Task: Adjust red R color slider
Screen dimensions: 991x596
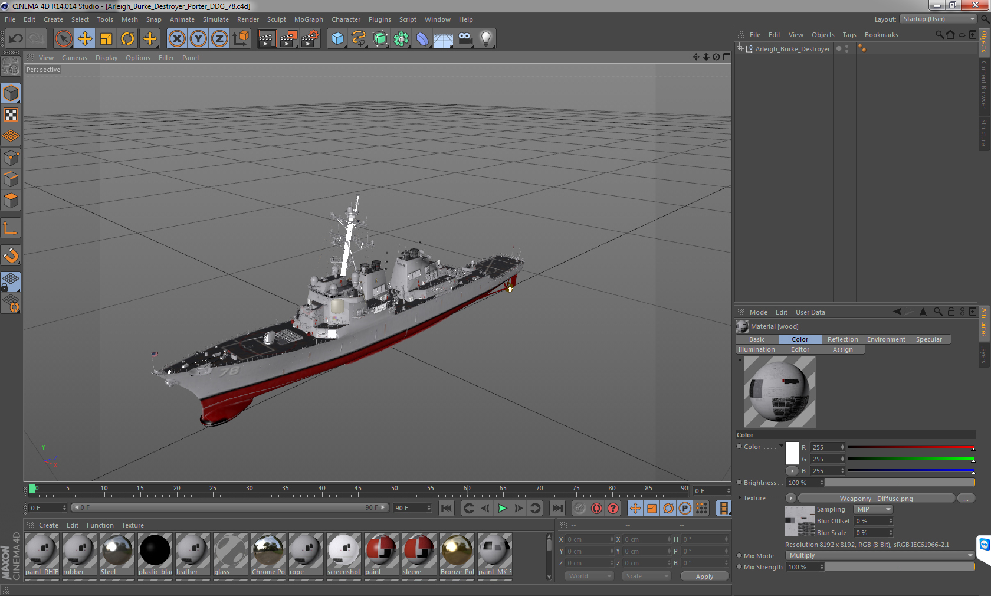Action: (911, 447)
